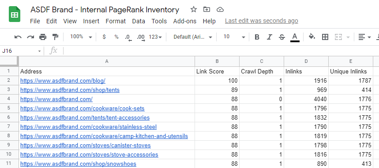Open the Help menu
This screenshot has width=379, height=168.
[x=209, y=21]
